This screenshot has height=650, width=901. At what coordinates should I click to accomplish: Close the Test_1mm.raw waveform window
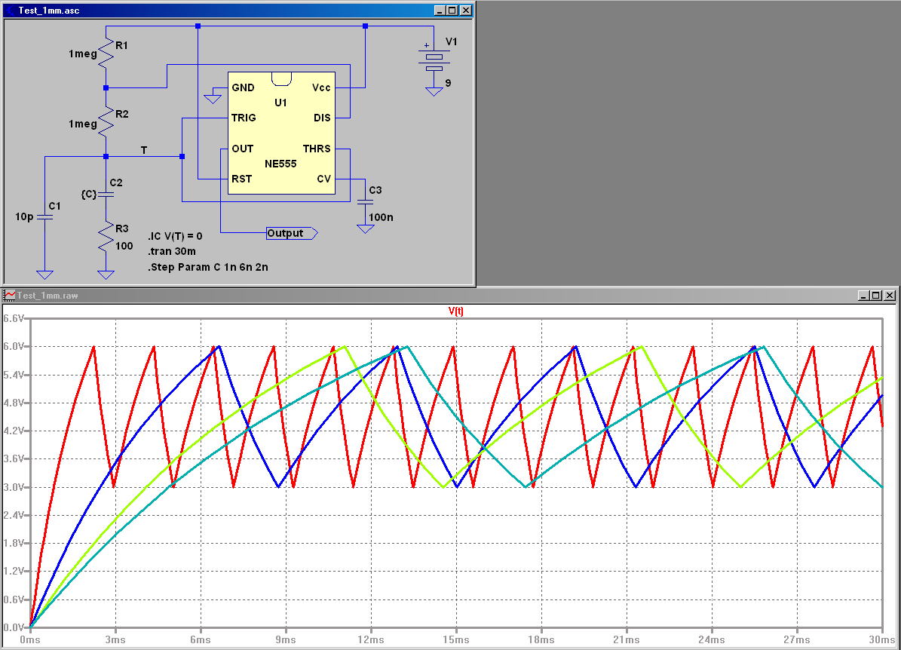[890, 296]
